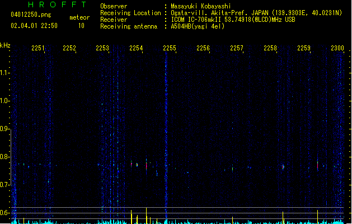Click the ICOM IC-706mkII receiver text

tap(233, 20)
